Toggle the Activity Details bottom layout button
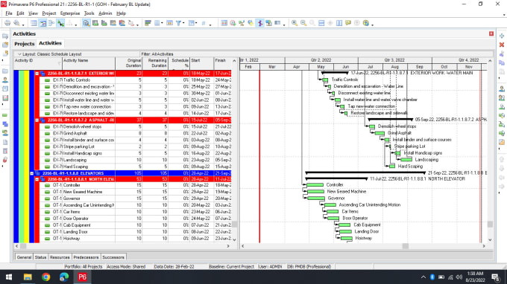The width and height of the screenshot is (507, 284). coord(86,23)
